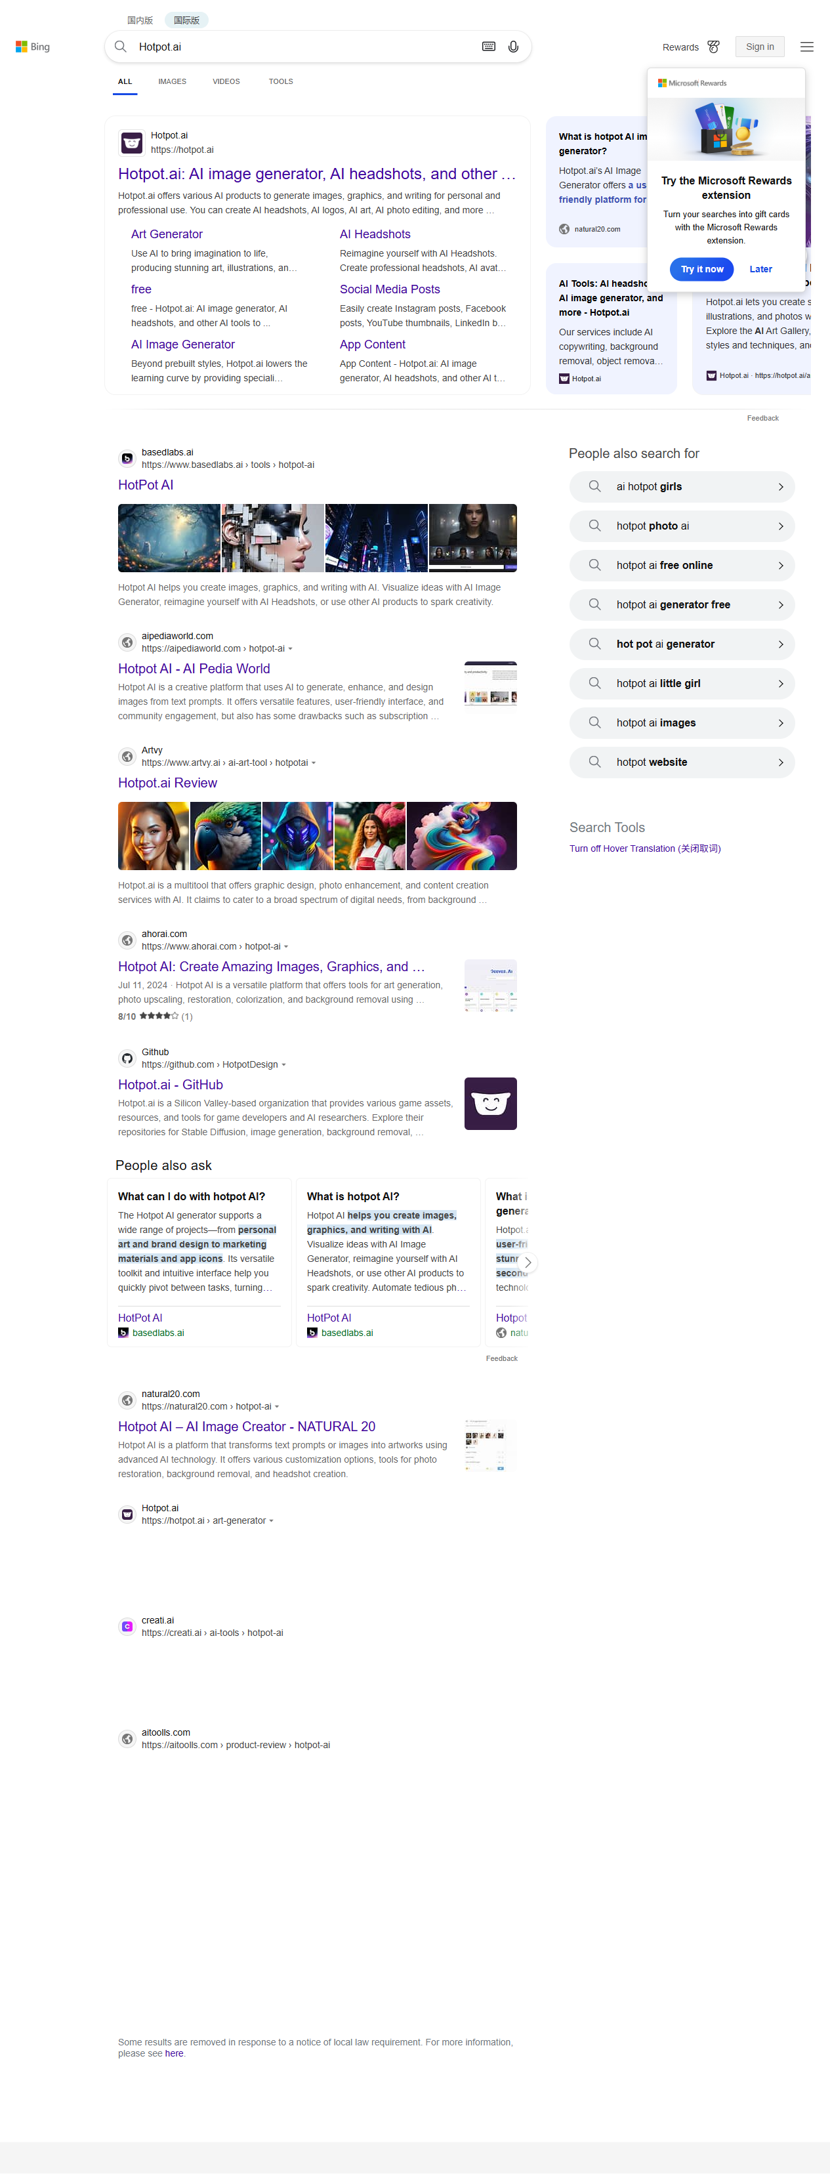Select the 国际版 international version
Image resolution: width=830 pixels, height=2174 pixels.
pyautogui.click(x=186, y=20)
